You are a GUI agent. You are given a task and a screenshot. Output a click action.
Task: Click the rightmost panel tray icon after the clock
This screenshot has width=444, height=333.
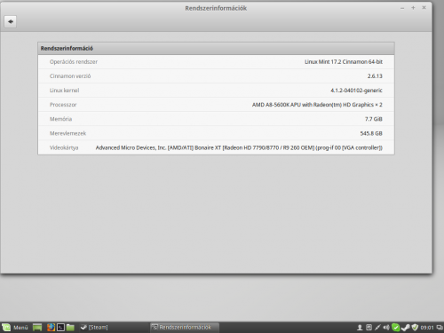(440, 328)
